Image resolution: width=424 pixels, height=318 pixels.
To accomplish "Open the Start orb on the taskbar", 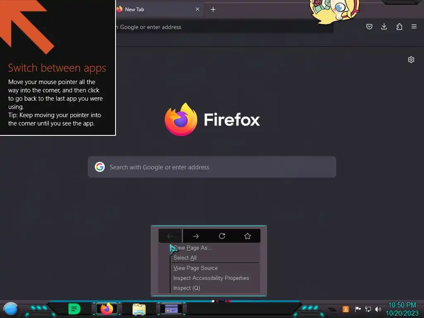I will pos(10,309).
